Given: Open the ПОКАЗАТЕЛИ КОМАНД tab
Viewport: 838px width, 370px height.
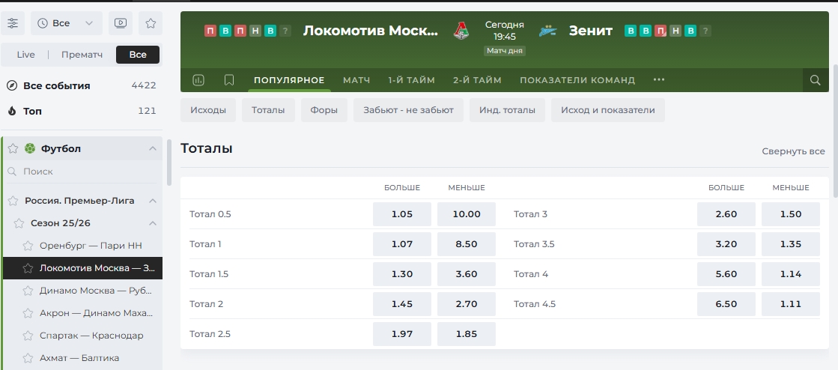Looking at the screenshot, I should (577, 80).
